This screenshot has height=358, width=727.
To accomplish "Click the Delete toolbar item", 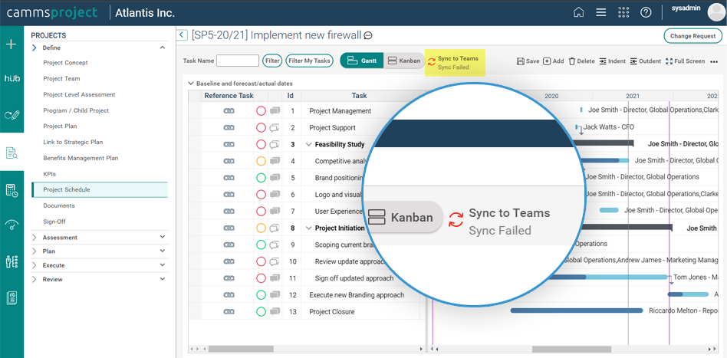I will [581, 61].
